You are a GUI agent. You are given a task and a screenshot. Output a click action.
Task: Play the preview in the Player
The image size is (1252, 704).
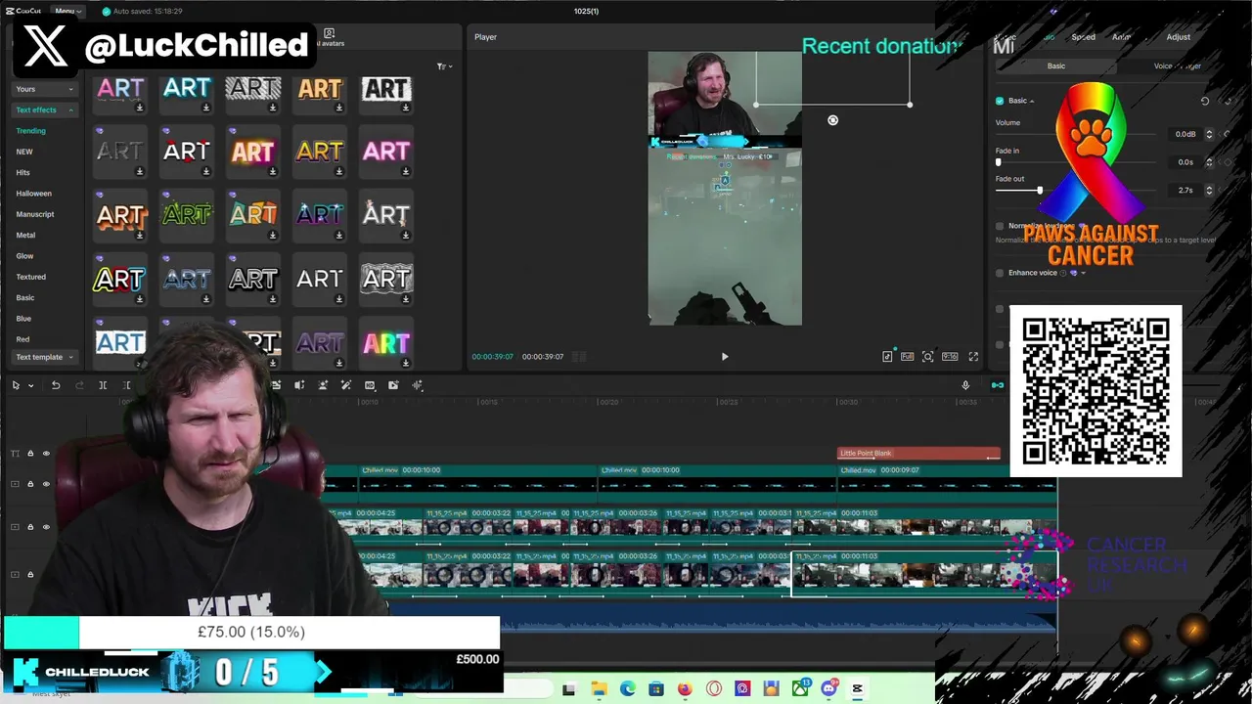coord(725,357)
